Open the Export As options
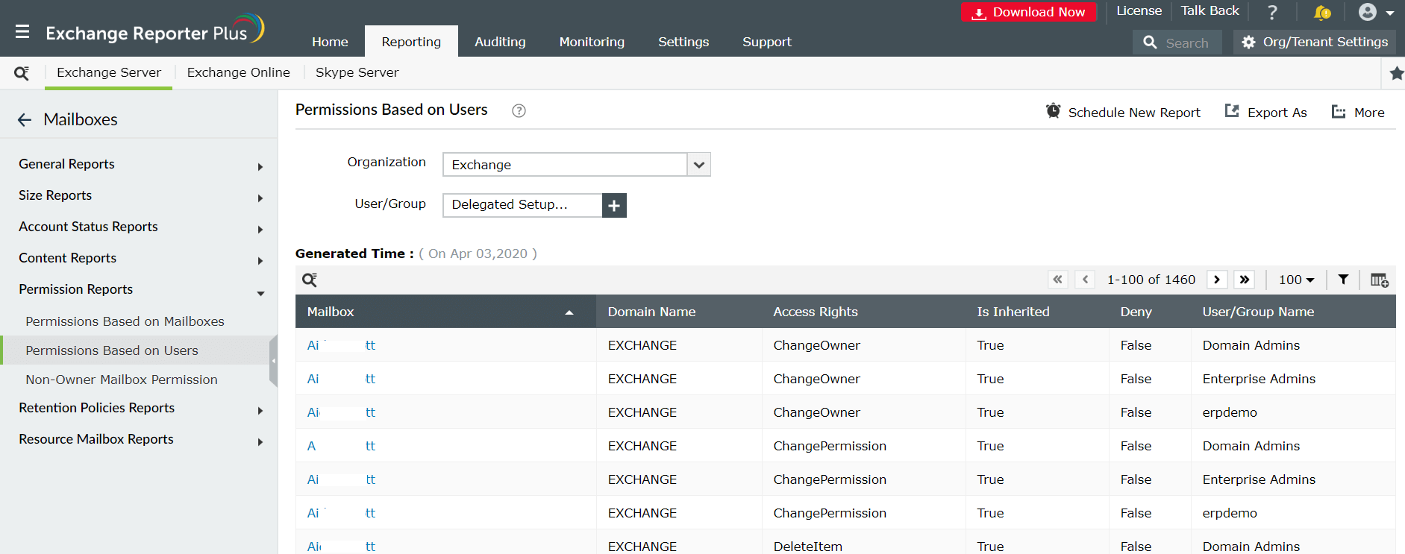This screenshot has height=554, width=1405. pos(1265,112)
